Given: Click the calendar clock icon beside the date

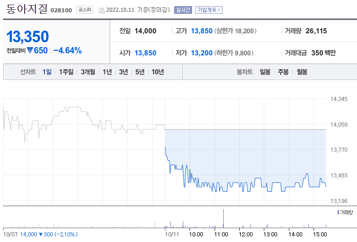Looking at the screenshot, I should click(x=102, y=10).
